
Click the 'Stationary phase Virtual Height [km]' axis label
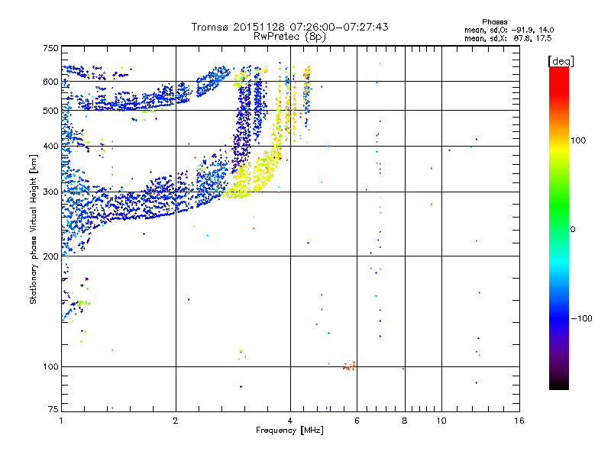point(34,230)
